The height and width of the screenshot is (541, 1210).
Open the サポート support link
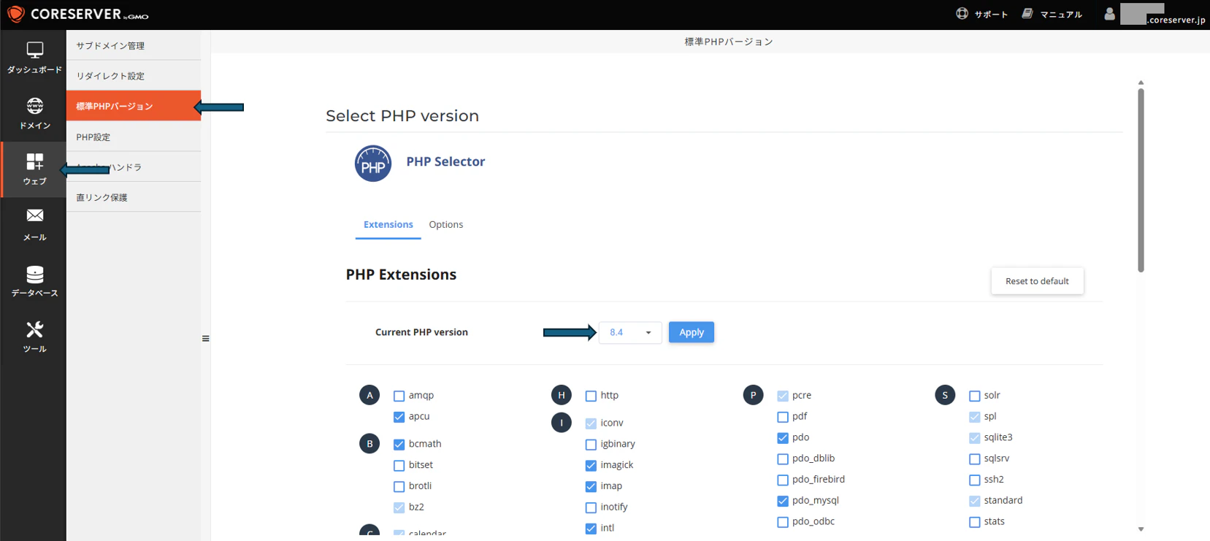[x=991, y=14]
